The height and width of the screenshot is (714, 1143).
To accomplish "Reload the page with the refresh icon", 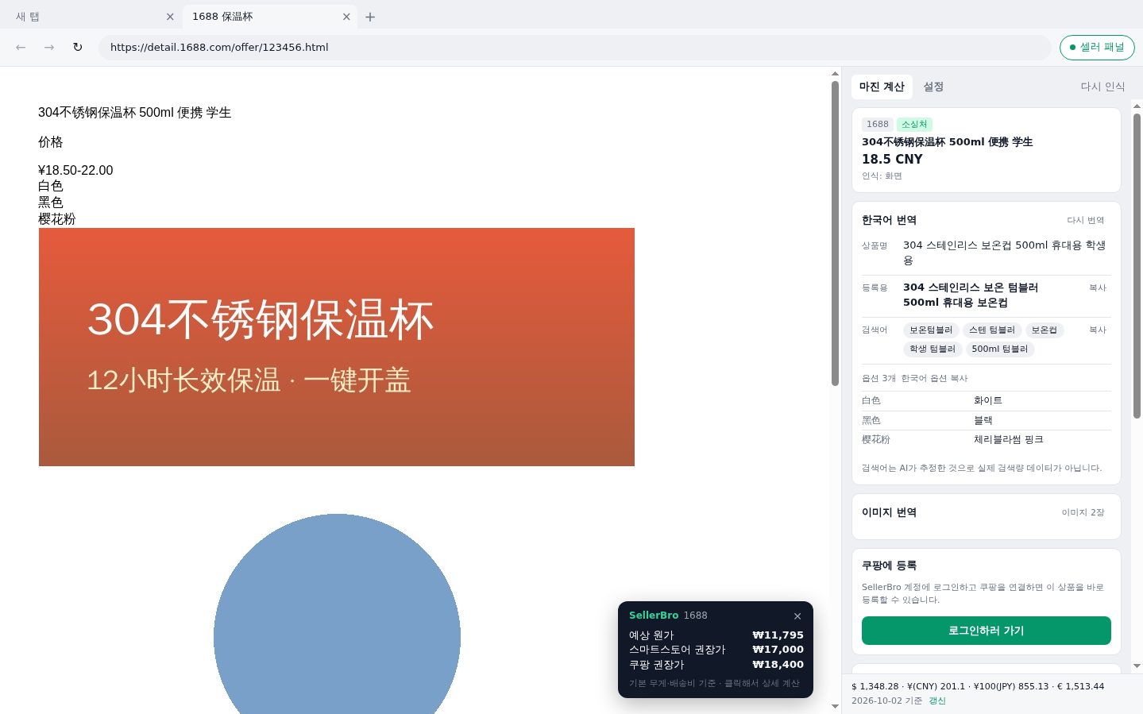I will (78, 48).
